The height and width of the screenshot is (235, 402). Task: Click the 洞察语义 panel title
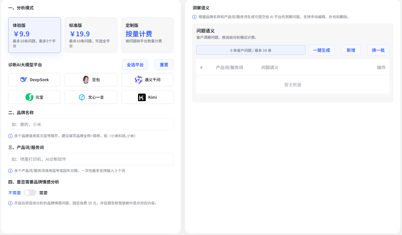pos(201,8)
